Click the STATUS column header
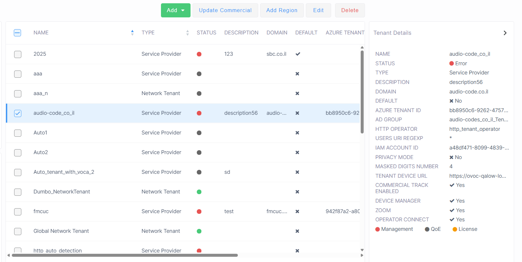The height and width of the screenshot is (262, 522). 206,33
